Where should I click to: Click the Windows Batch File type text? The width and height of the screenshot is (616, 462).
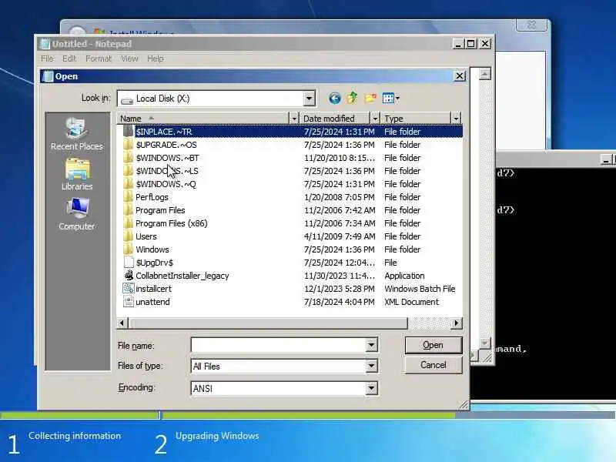(x=420, y=289)
